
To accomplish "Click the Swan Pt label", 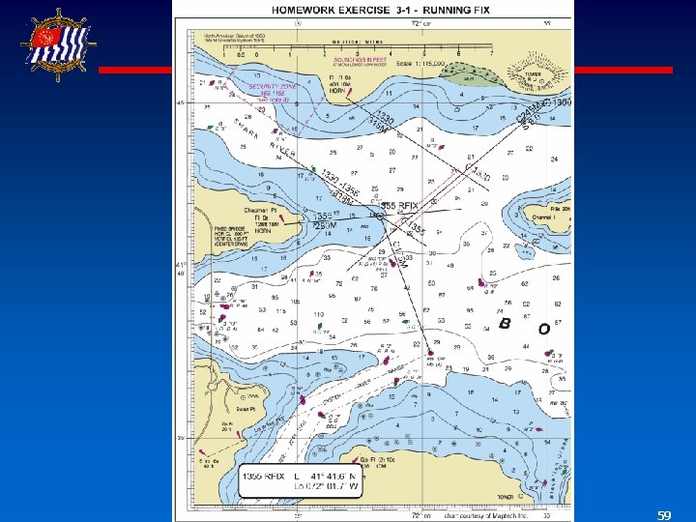I will coord(246,409).
